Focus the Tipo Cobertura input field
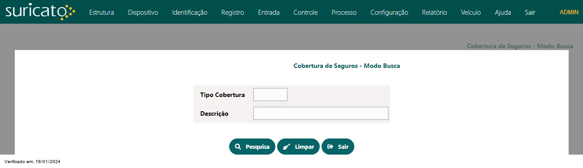The image size is (583, 168). (x=270, y=95)
